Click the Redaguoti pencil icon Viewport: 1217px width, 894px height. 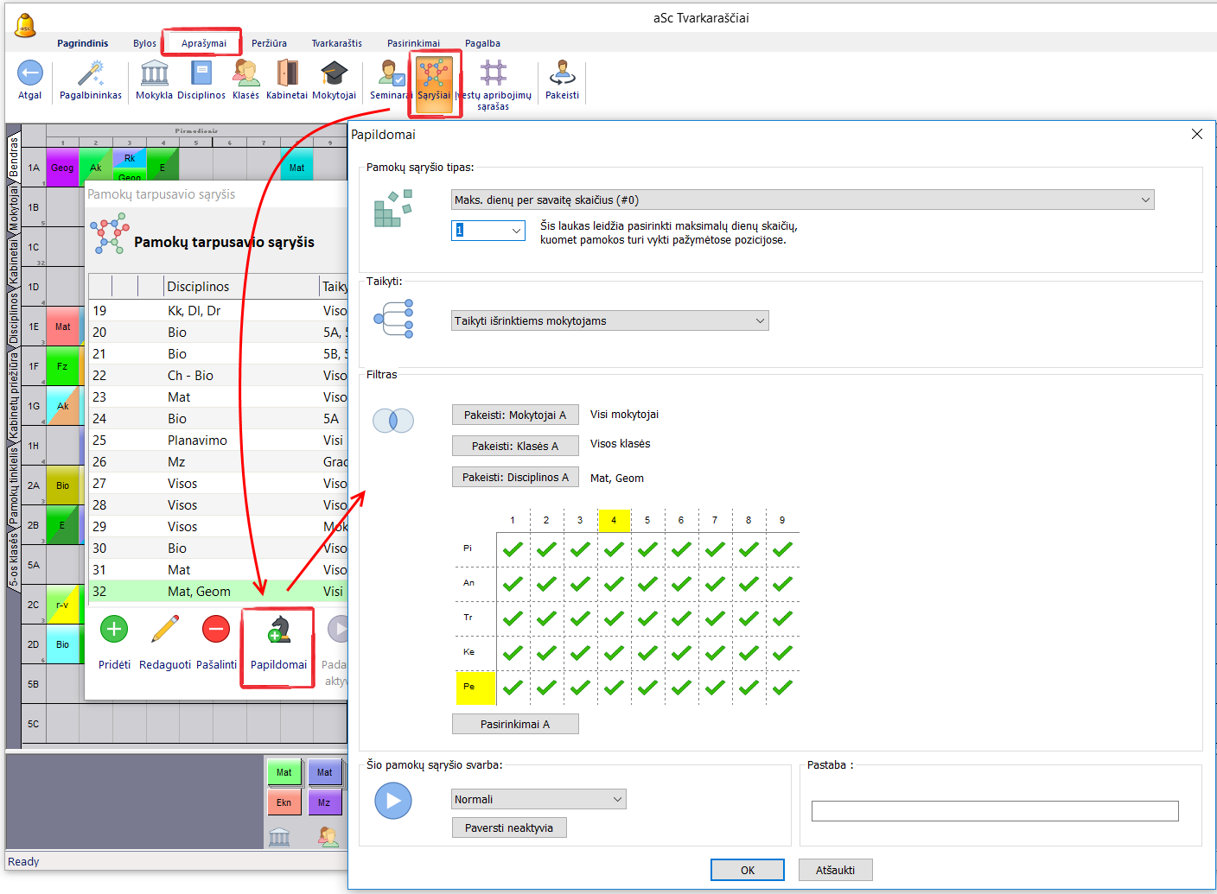point(165,630)
